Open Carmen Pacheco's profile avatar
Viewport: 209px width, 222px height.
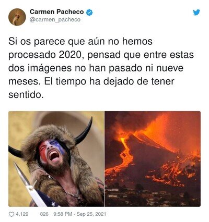point(17,17)
